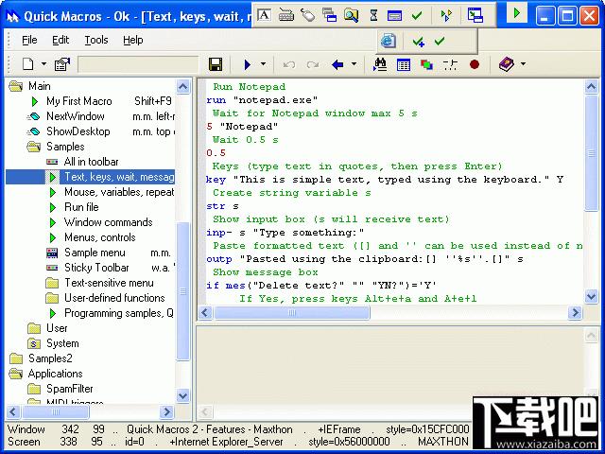605x454 pixels.
Task: Select Sticky Toolbar item
Action: coord(96,268)
